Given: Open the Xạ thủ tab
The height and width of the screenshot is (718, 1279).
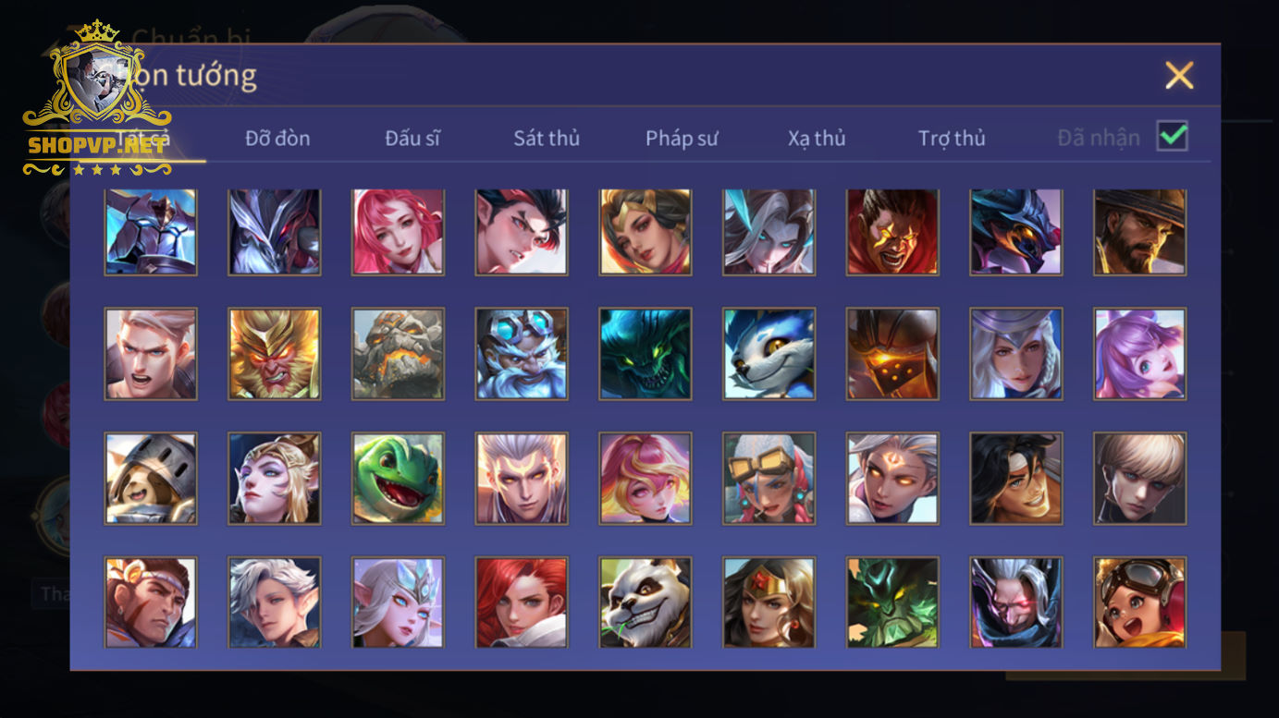Looking at the screenshot, I should (x=817, y=139).
